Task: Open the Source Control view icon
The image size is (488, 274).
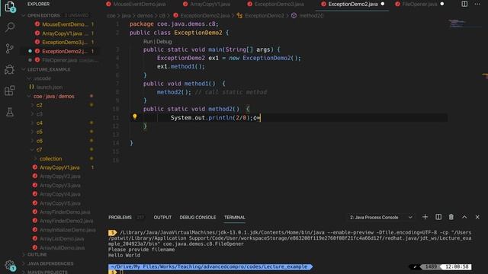Action: point(10,48)
